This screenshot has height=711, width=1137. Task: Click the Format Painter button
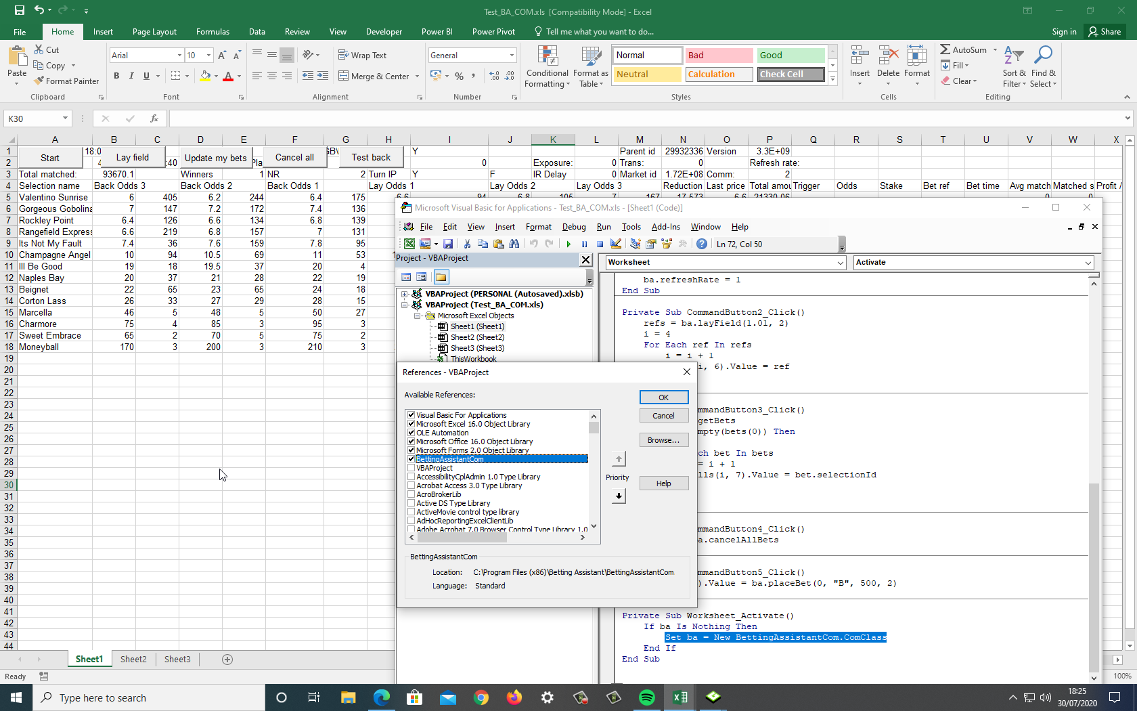(66, 81)
